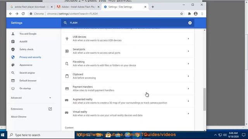248x139 pixels.
Task: Close the Adobe Install Flash Player tab
Action: (98, 7)
